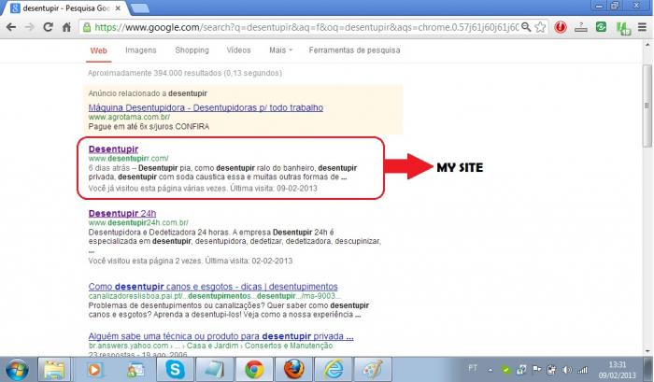Click the canalizadoreslisboa.pai.pt URL text

tap(214, 296)
